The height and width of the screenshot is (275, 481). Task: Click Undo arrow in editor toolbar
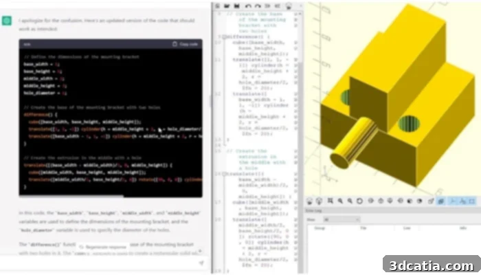[x=248, y=5]
